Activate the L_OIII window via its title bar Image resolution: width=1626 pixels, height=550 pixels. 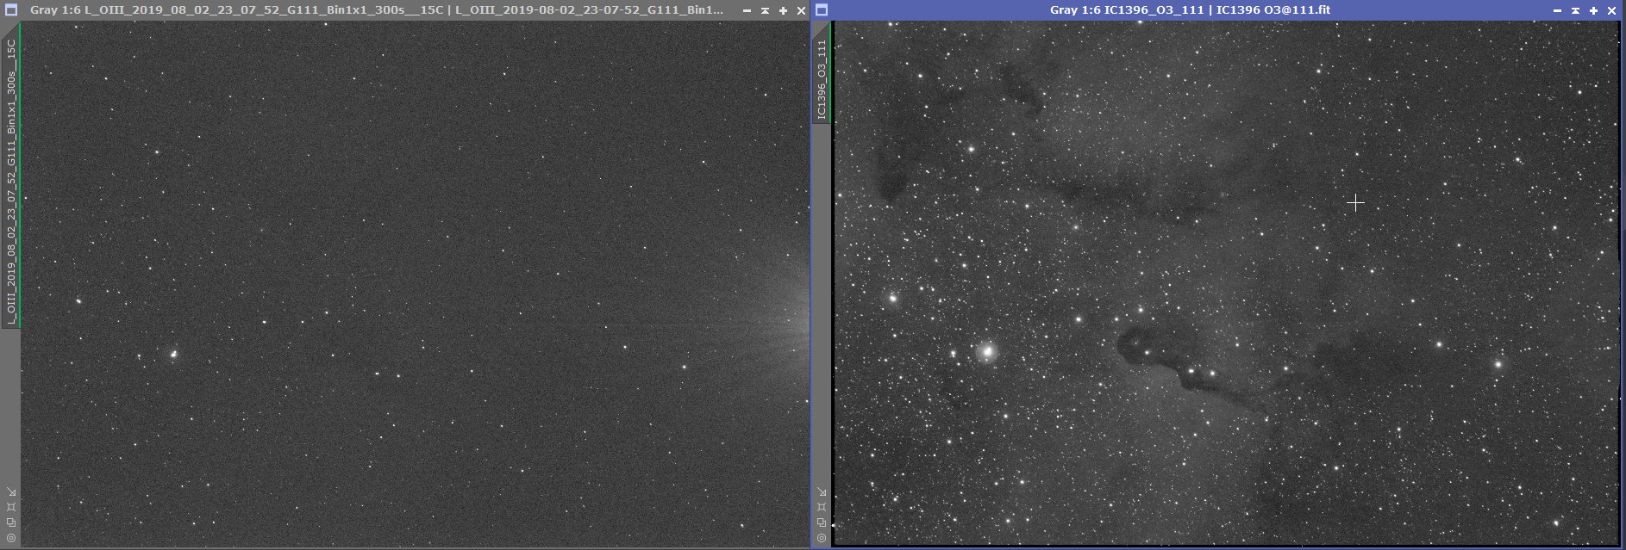click(x=377, y=10)
